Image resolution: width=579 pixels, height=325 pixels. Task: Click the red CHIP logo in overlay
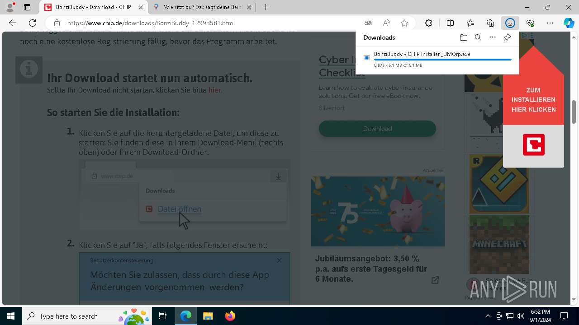pos(533,144)
